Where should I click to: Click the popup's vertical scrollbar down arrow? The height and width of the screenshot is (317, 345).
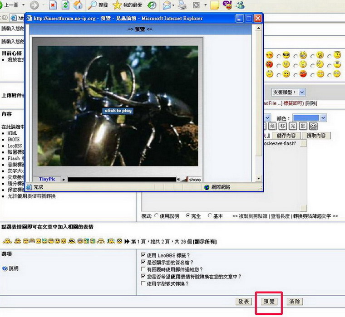(259, 178)
